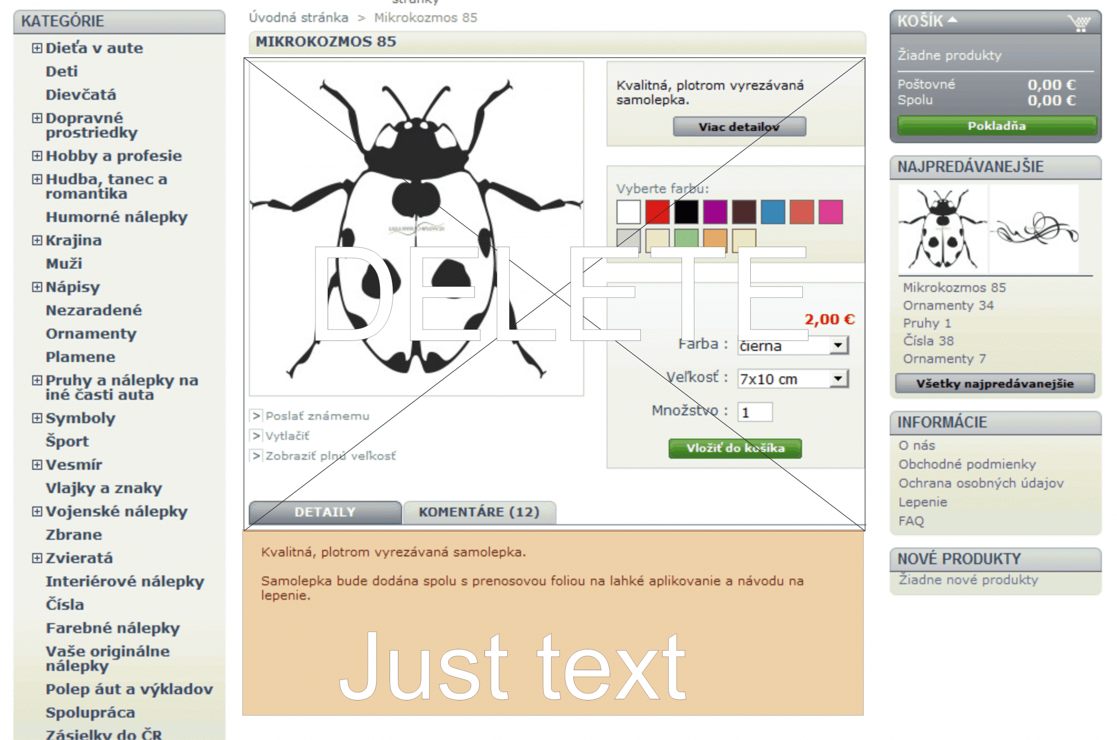Click the shopping cart icon in Košík
This screenshot has width=1117, height=740.
tap(1079, 23)
